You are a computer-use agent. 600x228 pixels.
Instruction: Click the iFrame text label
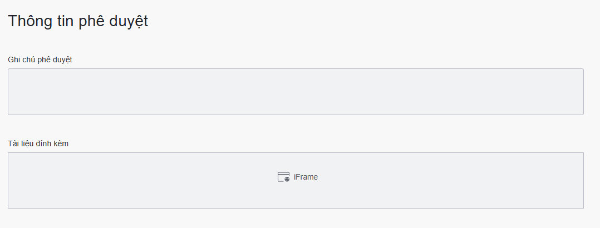(x=306, y=177)
